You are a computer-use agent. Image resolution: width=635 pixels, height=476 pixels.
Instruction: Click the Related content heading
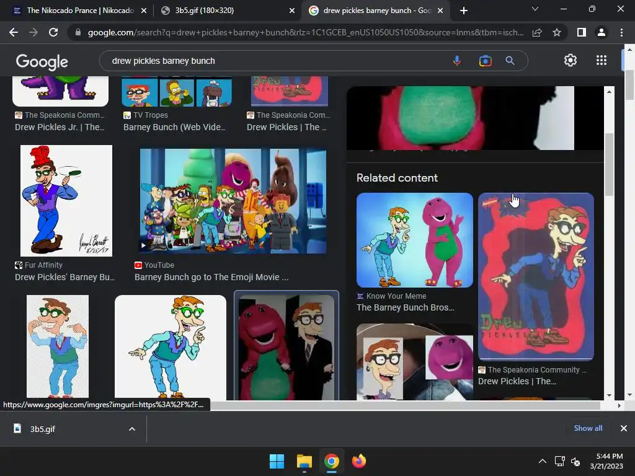(x=397, y=178)
